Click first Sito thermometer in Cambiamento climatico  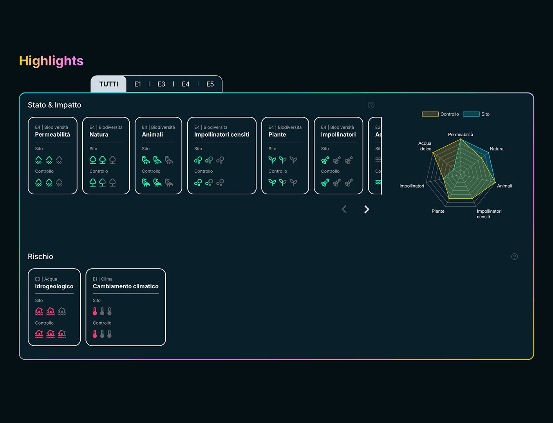pos(95,311)
